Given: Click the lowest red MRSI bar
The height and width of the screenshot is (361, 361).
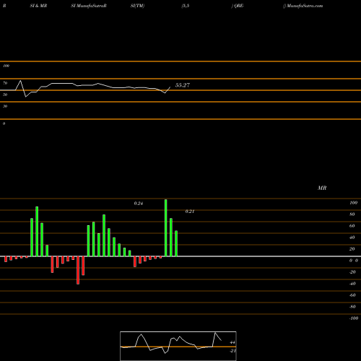Looking at the screenshot, I should click(x=78, y=270).
